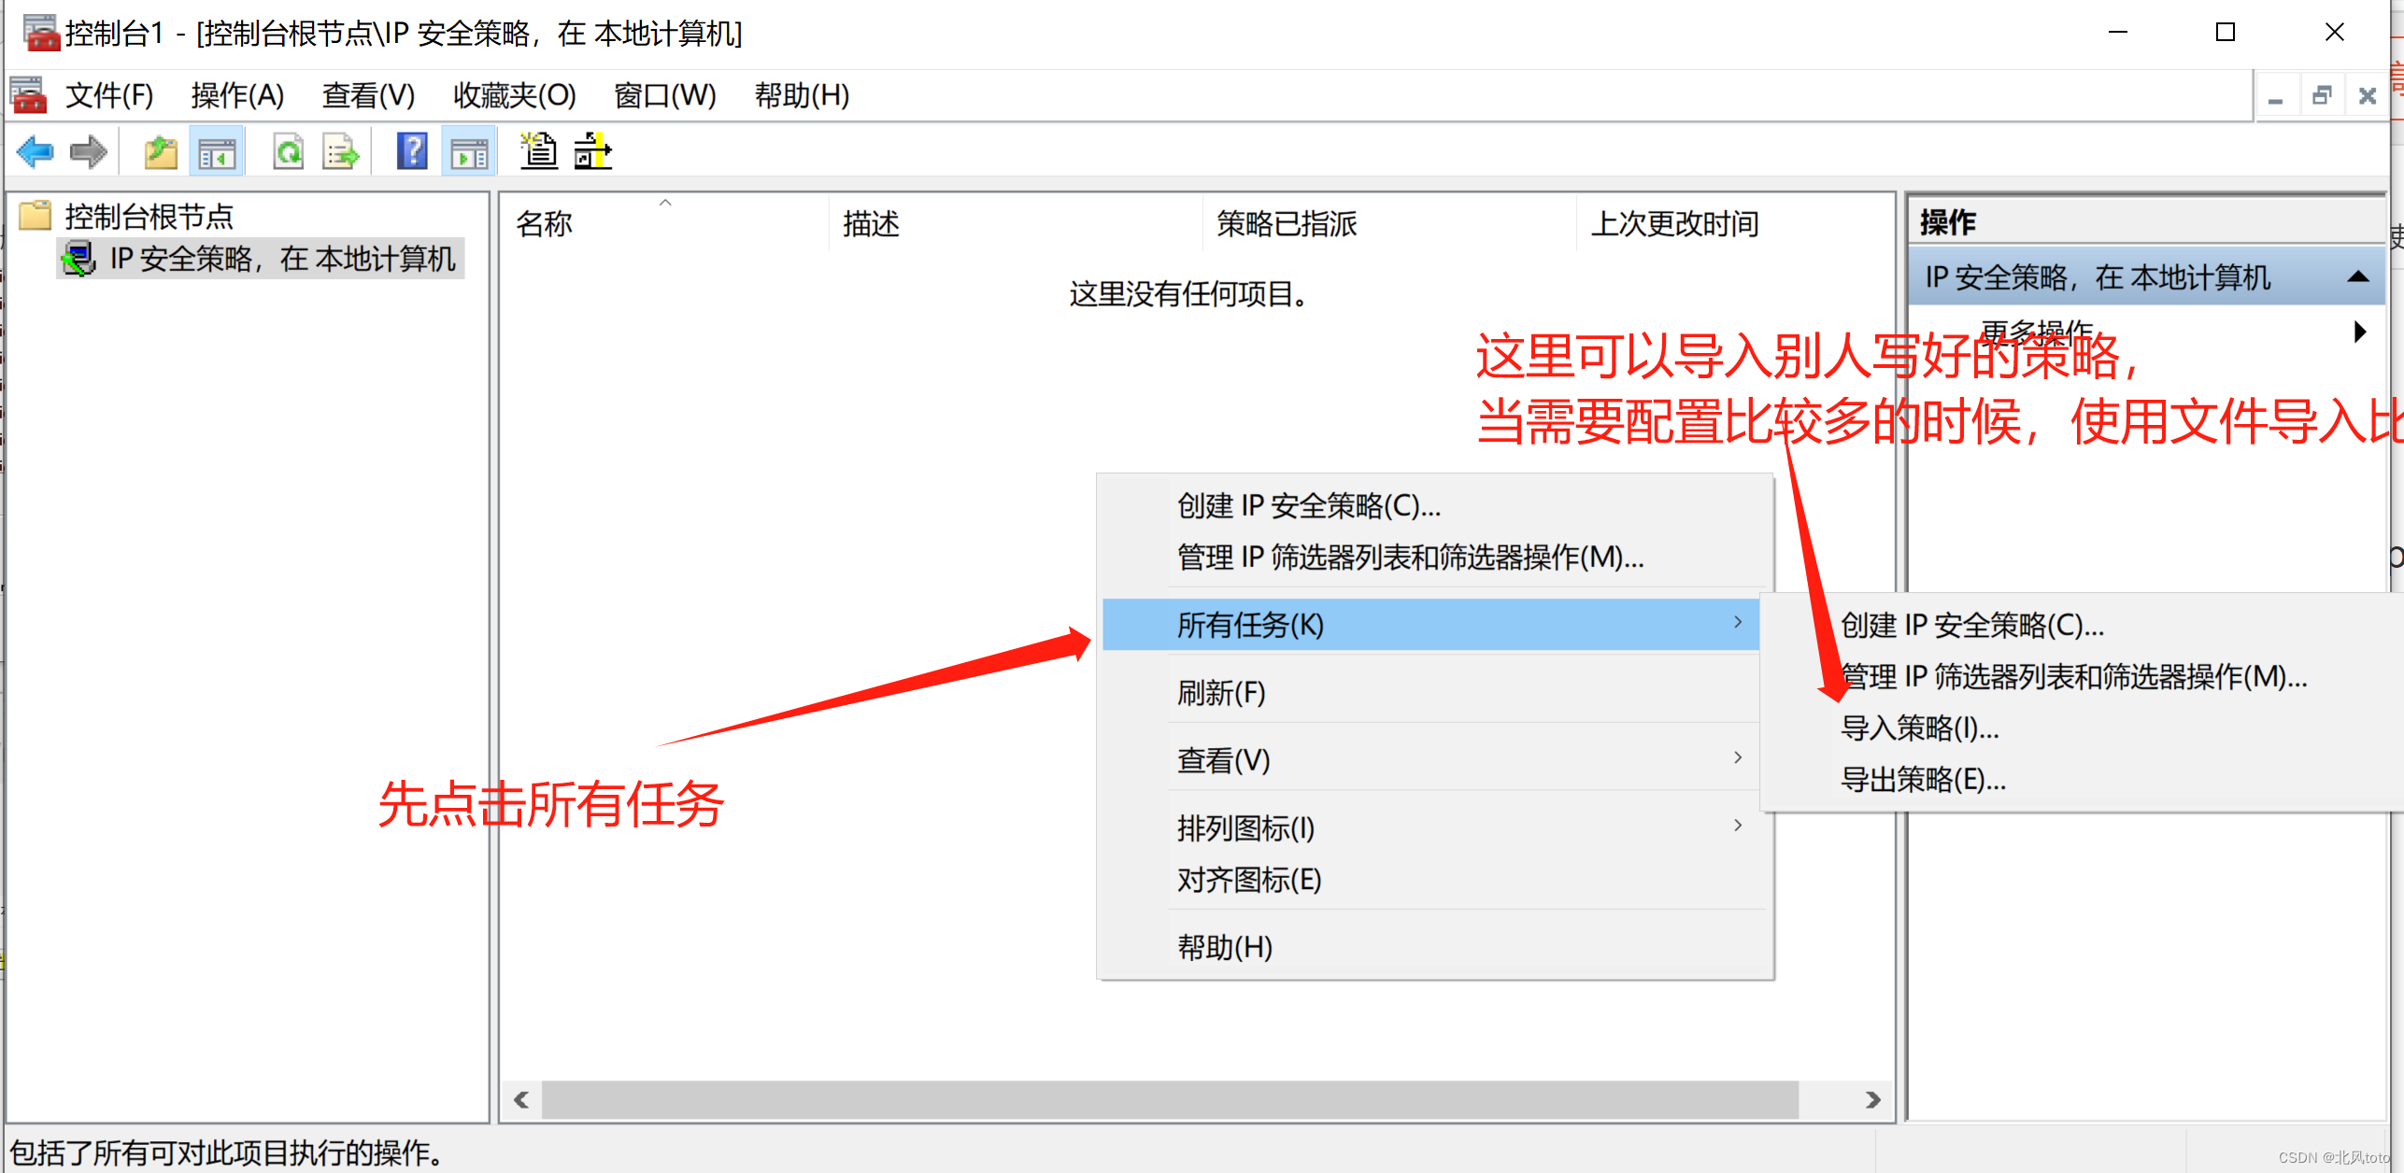Click the blue Back arrow toolbar icon
Image resolution: width=2404 pixels, height=1173 pixels.
pyautogui.click(x=36, y=151)
